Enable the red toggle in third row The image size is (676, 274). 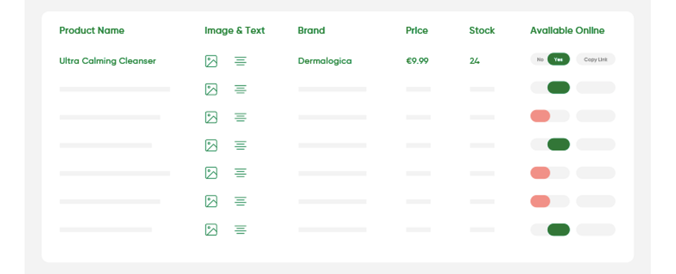[x=550, y=116]
